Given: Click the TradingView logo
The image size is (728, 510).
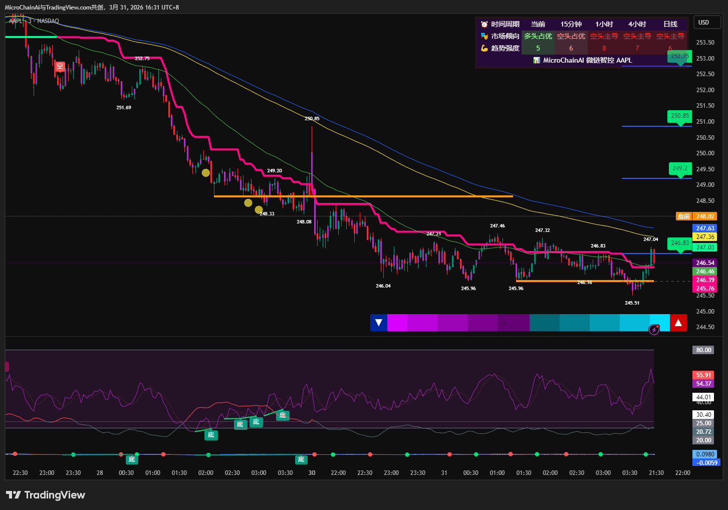Looking at the screenshot, I should [46, 495].
